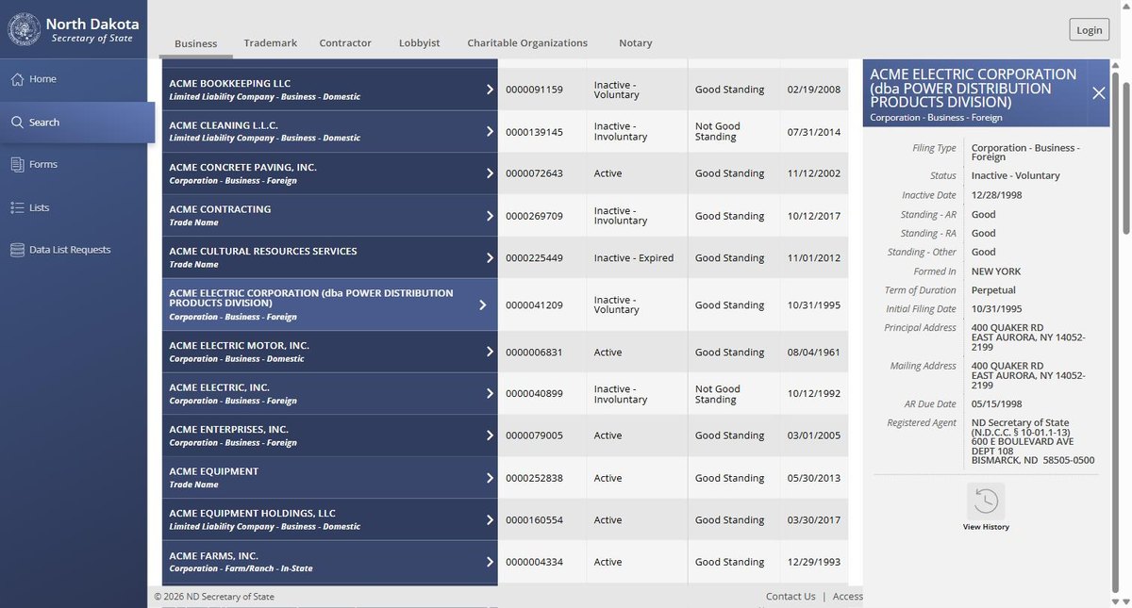Image resolution: width=1132 pixels, height=608 pixels.
Task: Open ACME CONCRETE PAVING chevron arrow
Action: [490, 173]
